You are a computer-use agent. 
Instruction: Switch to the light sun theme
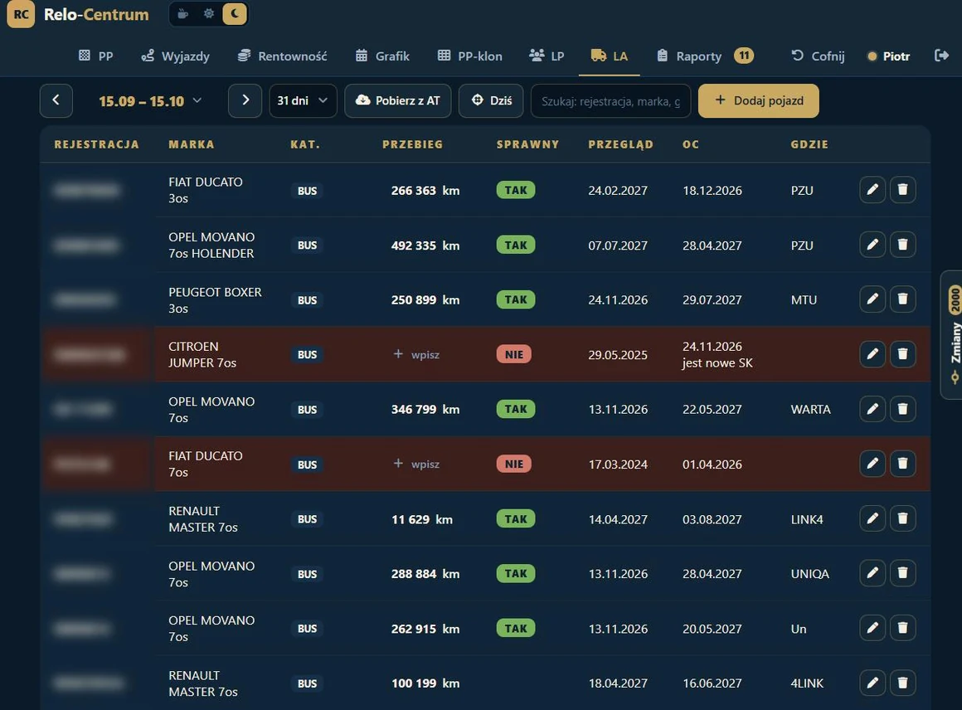pos(209,13)
